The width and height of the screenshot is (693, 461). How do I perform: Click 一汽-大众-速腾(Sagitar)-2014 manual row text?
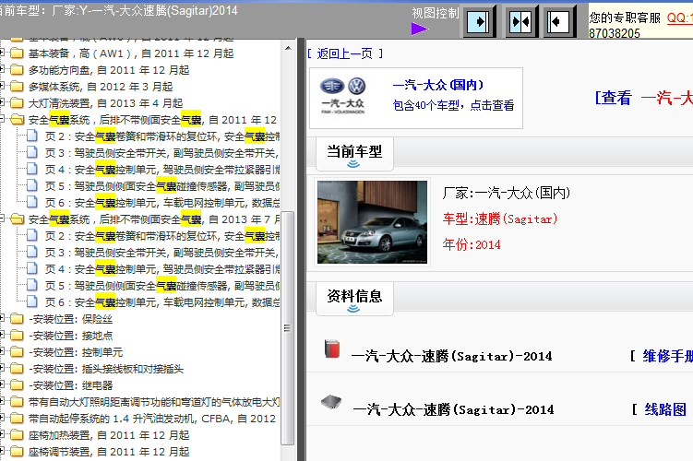coord(451,356)
